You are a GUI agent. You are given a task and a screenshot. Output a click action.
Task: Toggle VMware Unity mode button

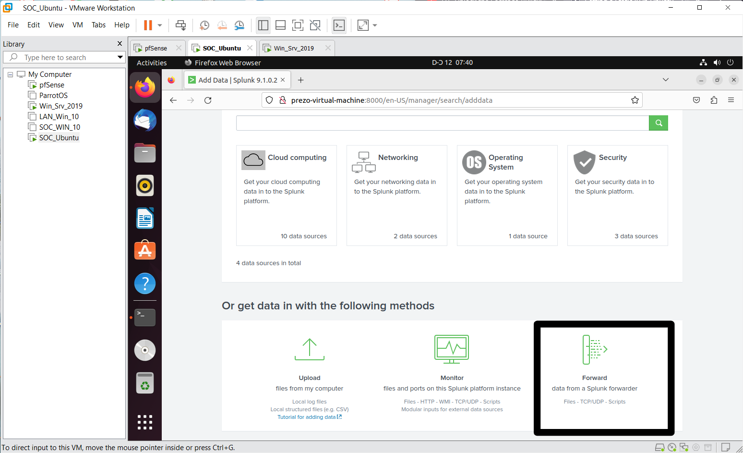click(x=315, y=25)
